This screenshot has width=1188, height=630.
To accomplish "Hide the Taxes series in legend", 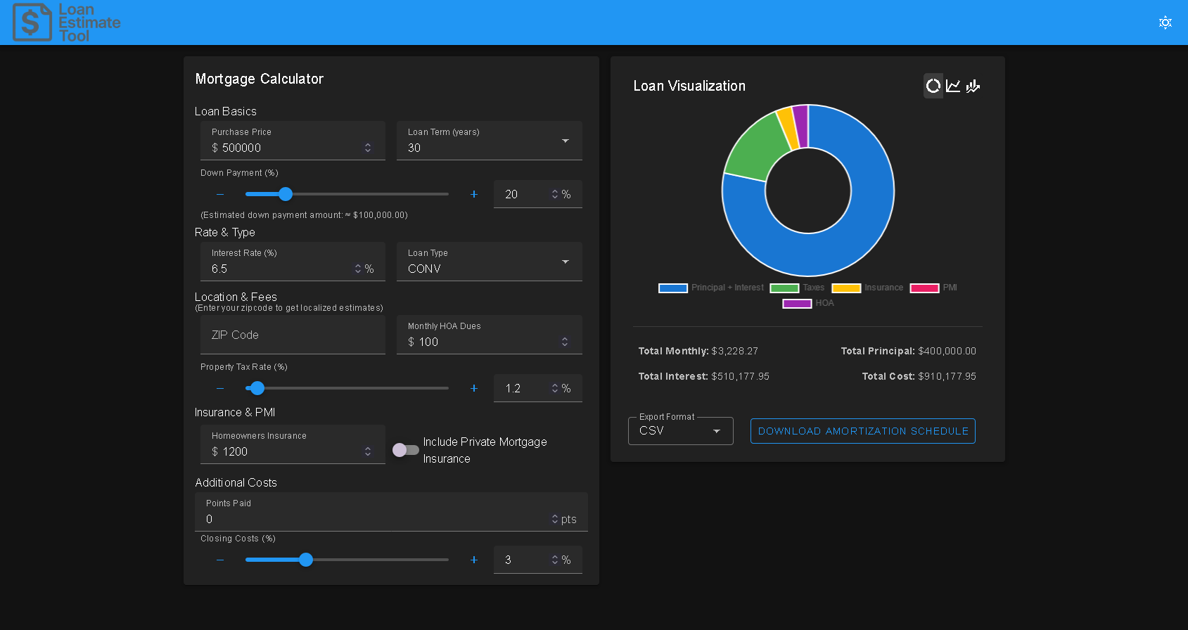I will [798, 288].
